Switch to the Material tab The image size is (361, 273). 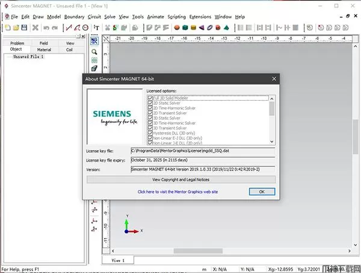click(44, 50)
